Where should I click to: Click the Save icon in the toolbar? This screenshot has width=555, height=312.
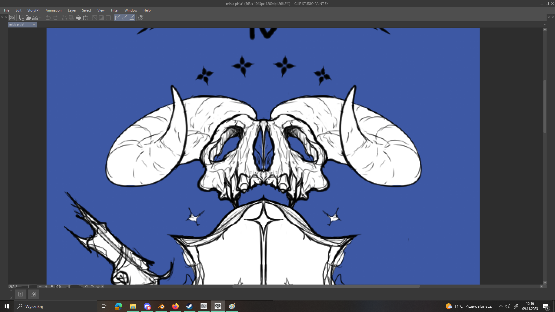click(35, 18)
